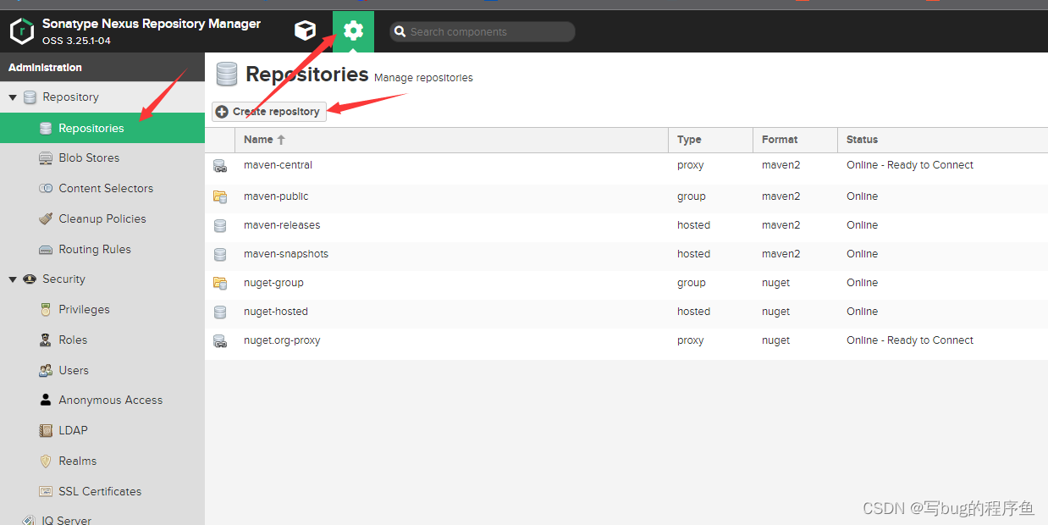Image resolution: width=1048 pixels, height=525 pixels.
Task: Sort by the Format column header
Action: [x=795, y=140]
